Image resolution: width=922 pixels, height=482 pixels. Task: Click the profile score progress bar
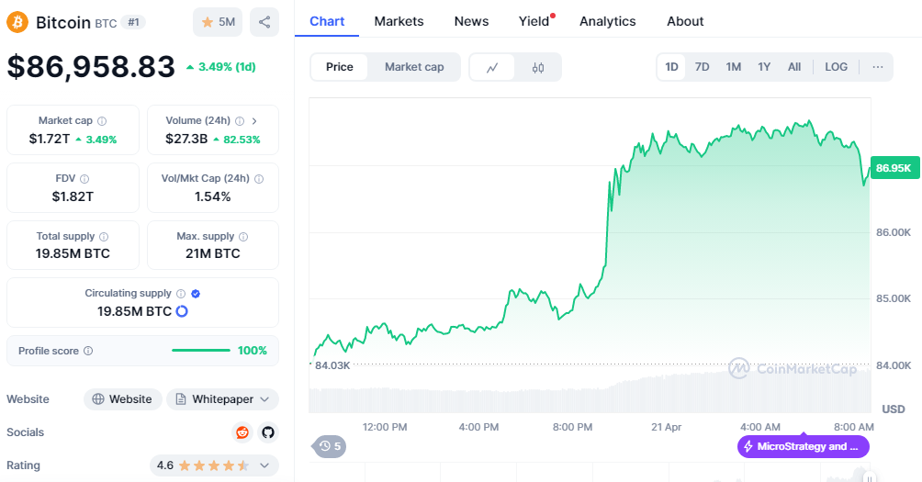(x=201, y=351)
